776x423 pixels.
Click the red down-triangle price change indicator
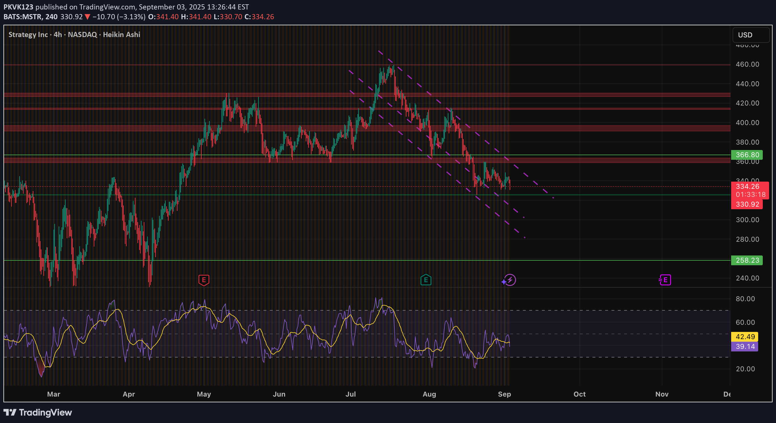(87, 17)
